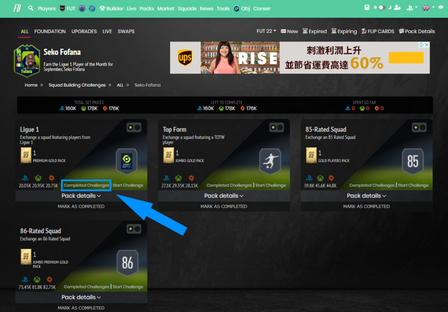
Task: Open Completed Challenges for Top Form
Action: pos(229,185)
